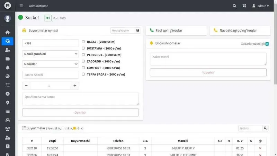This screenshot has height=156, width=277.
Task: Click the white status color indicator
Action: pyautogui.click(x=63, y=128)
